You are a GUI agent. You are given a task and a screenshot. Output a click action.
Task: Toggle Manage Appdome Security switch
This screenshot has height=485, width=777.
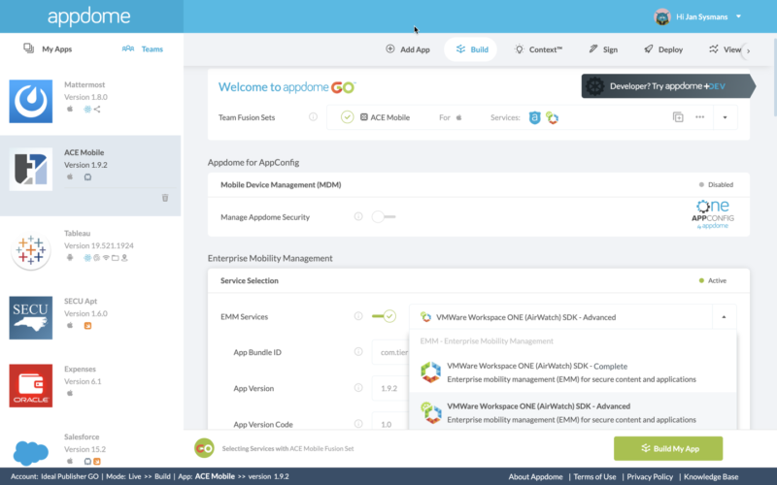383,216
